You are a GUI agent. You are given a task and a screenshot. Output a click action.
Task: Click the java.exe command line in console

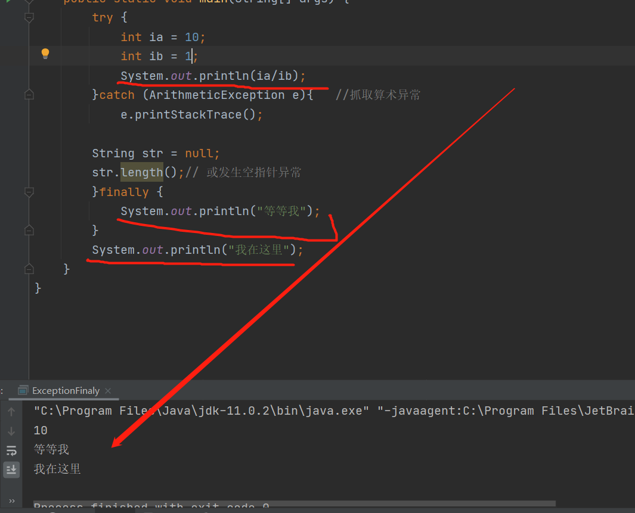tap(334, 411)
